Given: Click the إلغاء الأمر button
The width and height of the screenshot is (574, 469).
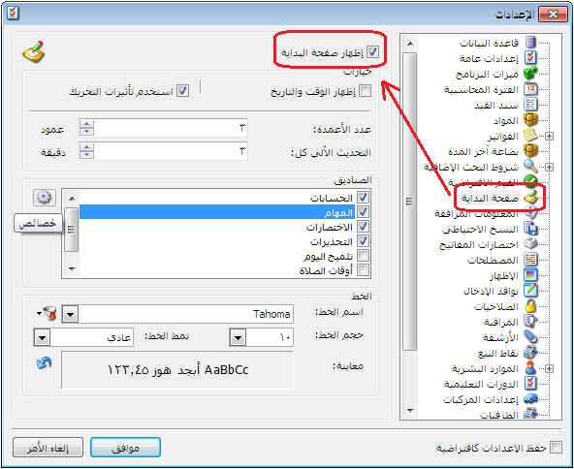Looking at the screenshot, I should coord(48,448).
